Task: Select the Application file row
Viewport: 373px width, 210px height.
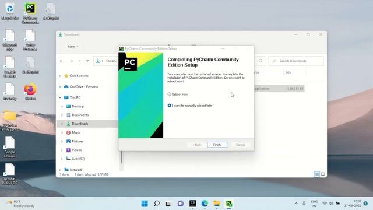Action: tap(279, 89)
